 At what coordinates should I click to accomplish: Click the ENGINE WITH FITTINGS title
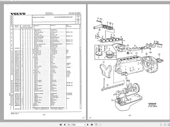(x=39, y=17)
